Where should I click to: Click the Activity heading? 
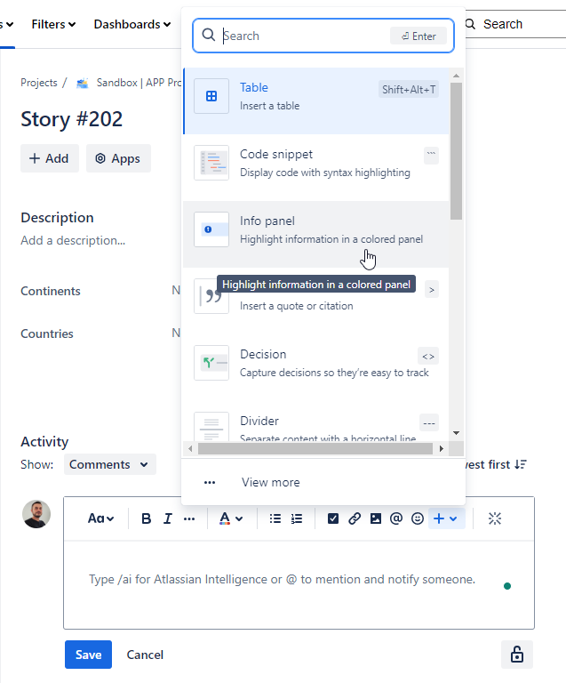click(x=44, y=442)
